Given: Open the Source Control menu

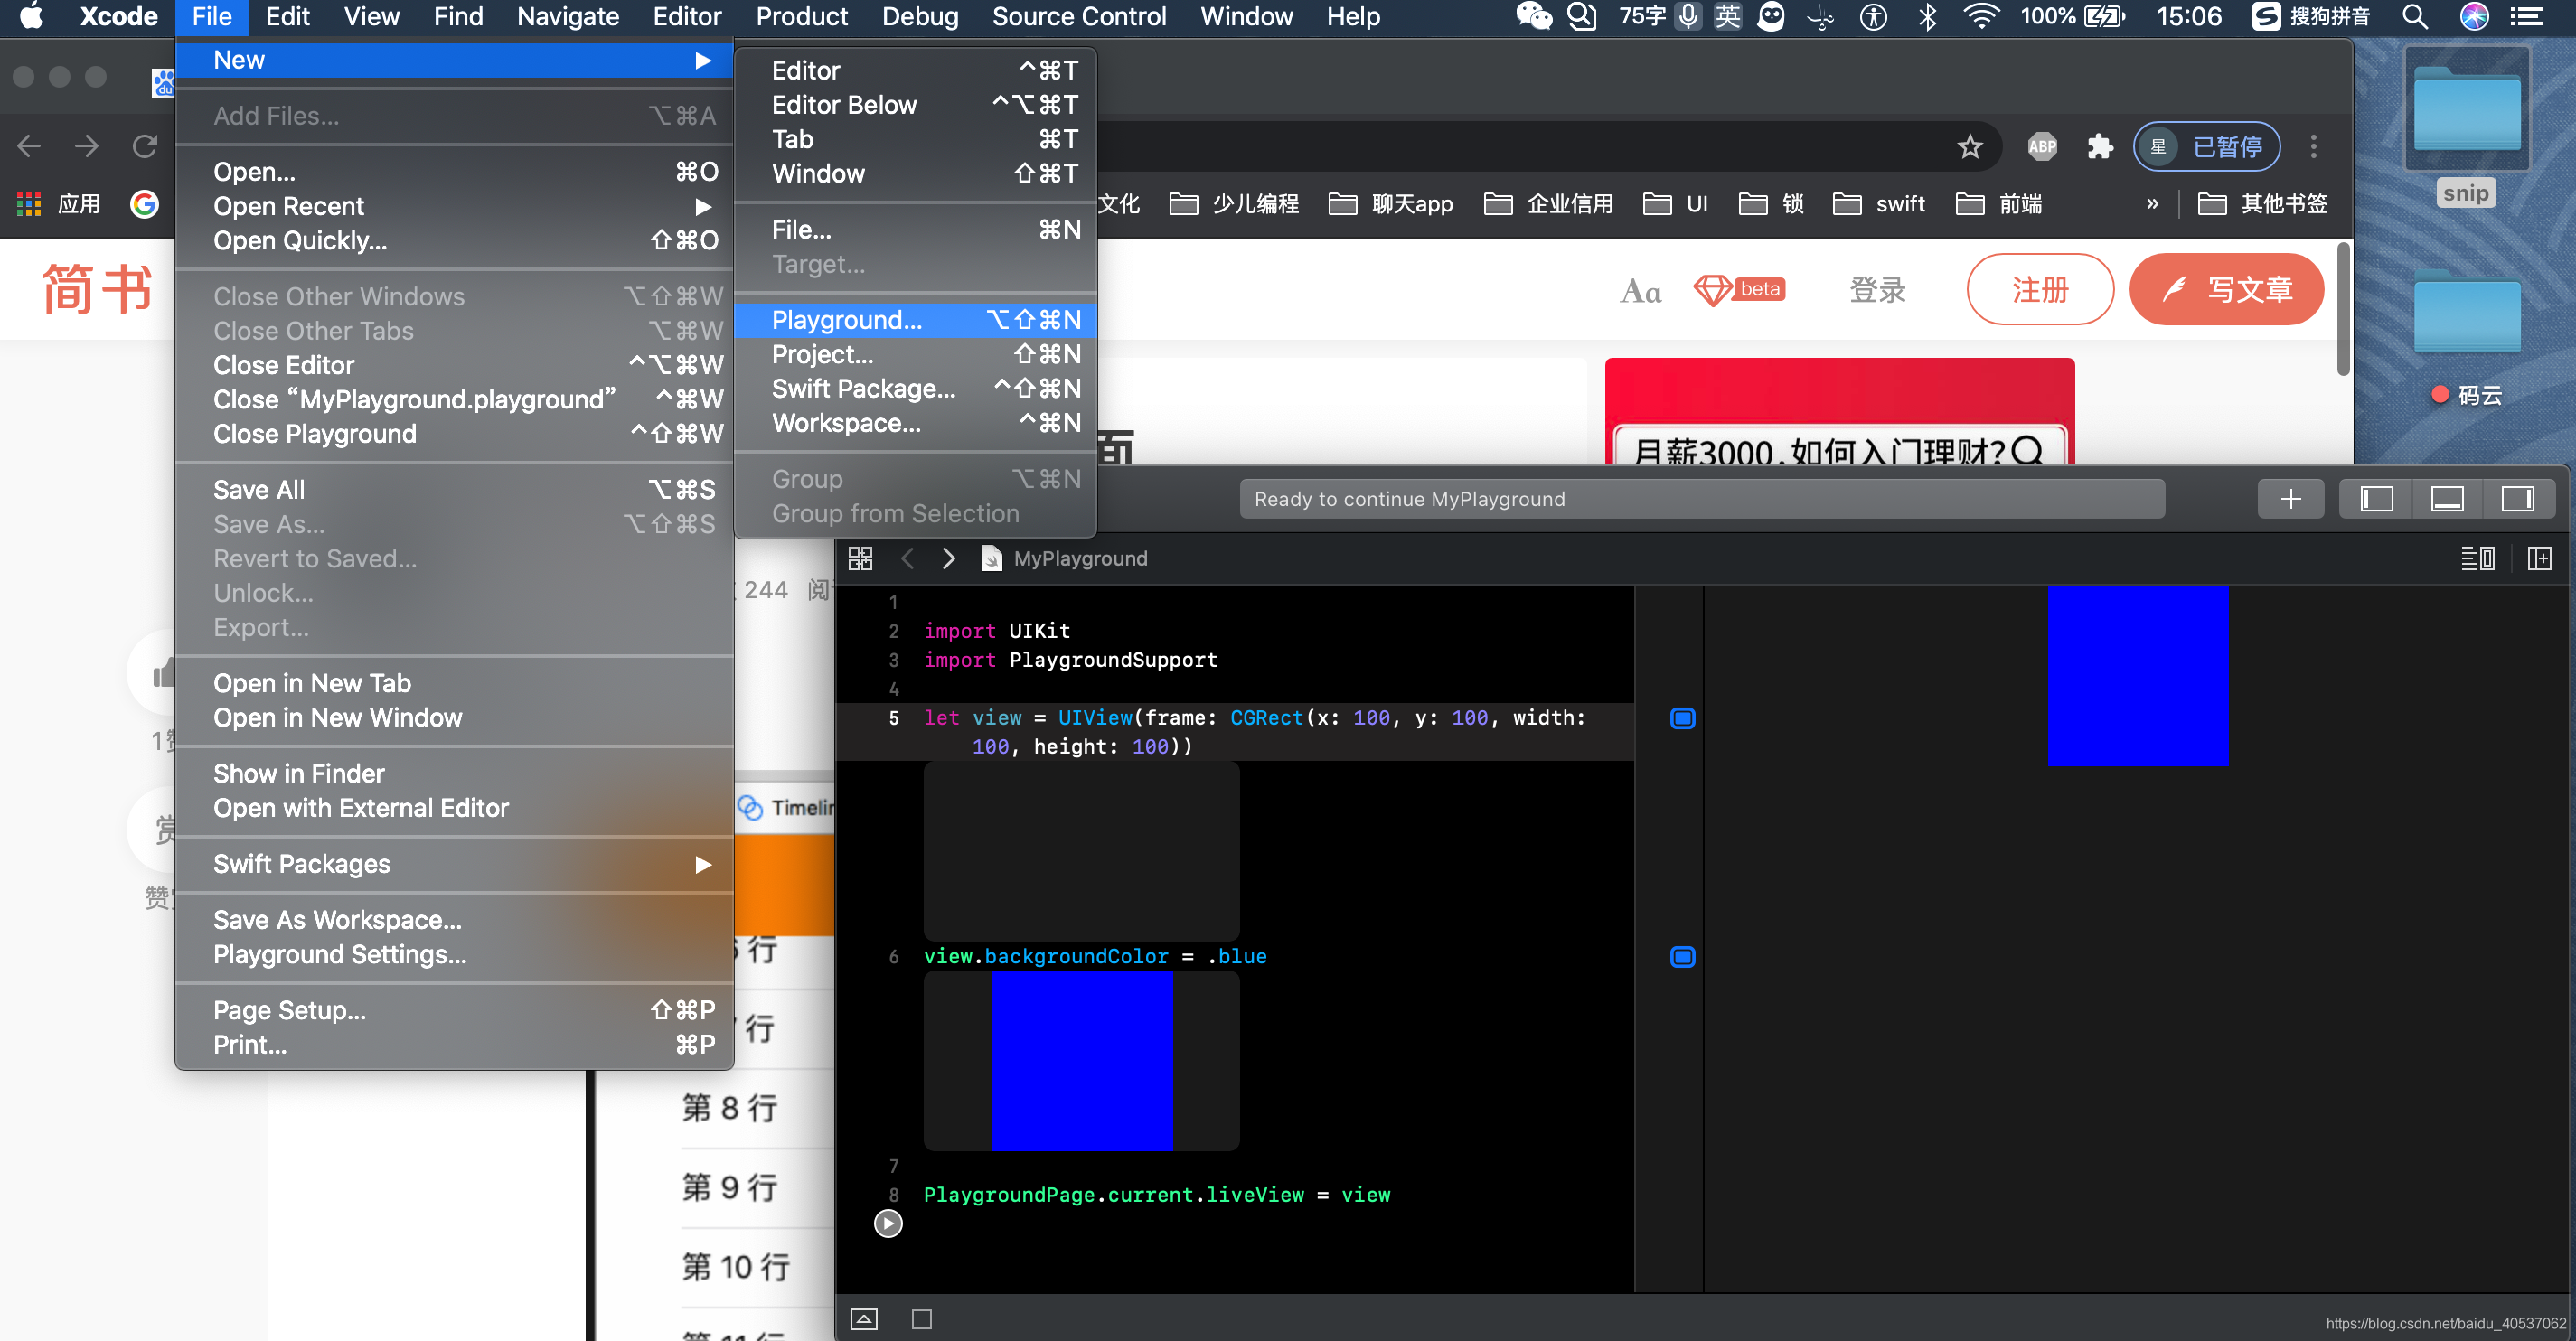Looking at the screenshot, I should coord(1079,17).
